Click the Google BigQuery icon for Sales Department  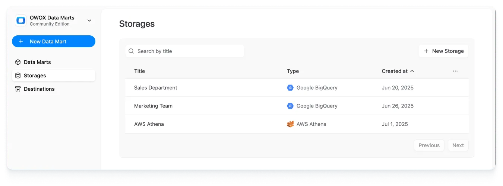[290, 88]
